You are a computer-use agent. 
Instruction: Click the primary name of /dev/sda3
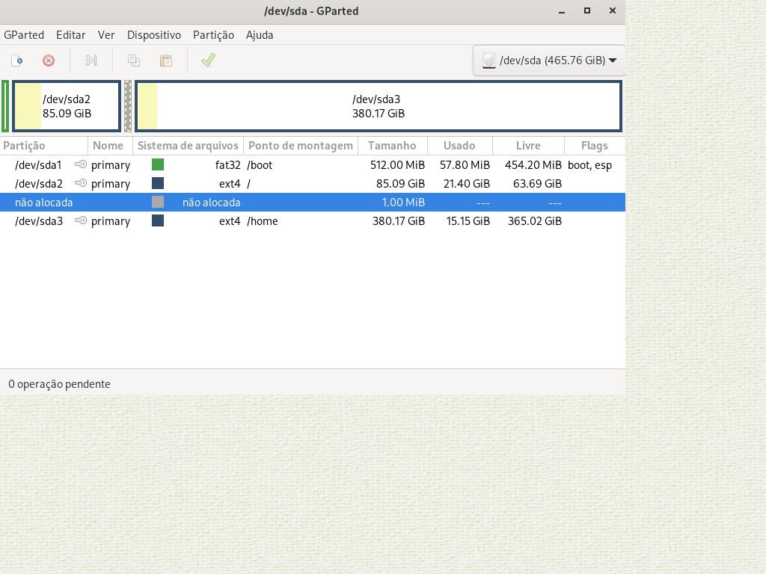point(111,221)
